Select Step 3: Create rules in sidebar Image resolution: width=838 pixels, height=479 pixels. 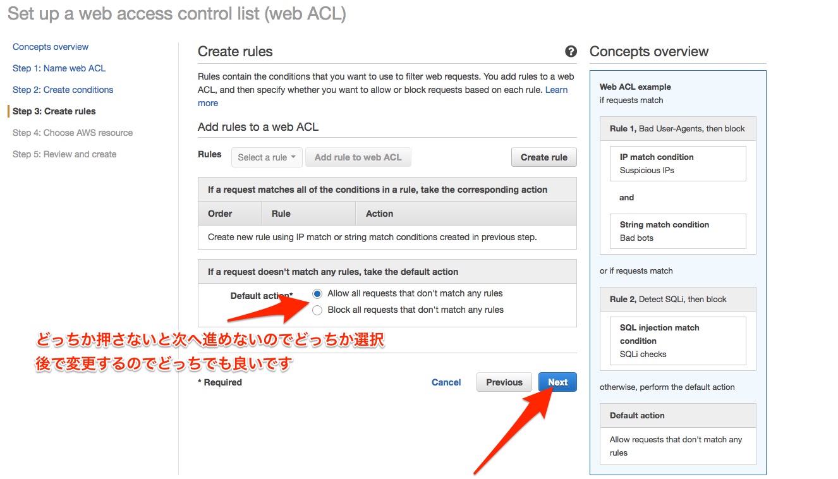coord(54,111)
